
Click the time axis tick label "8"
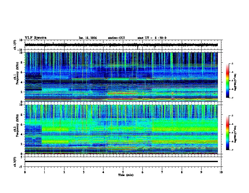182,172
